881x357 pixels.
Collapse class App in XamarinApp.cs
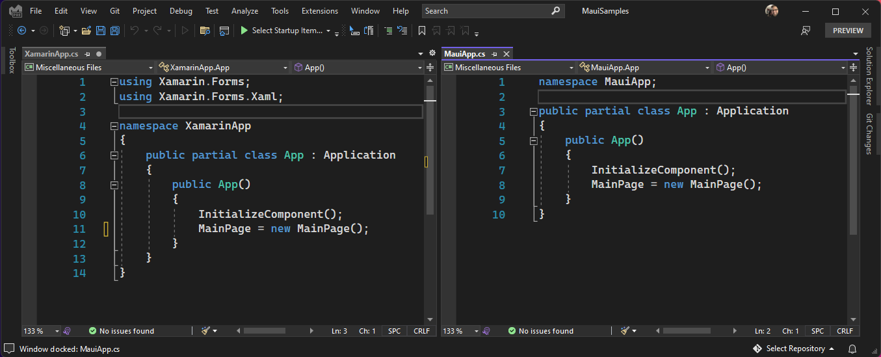pyautogui.click(x=114, y=155)
